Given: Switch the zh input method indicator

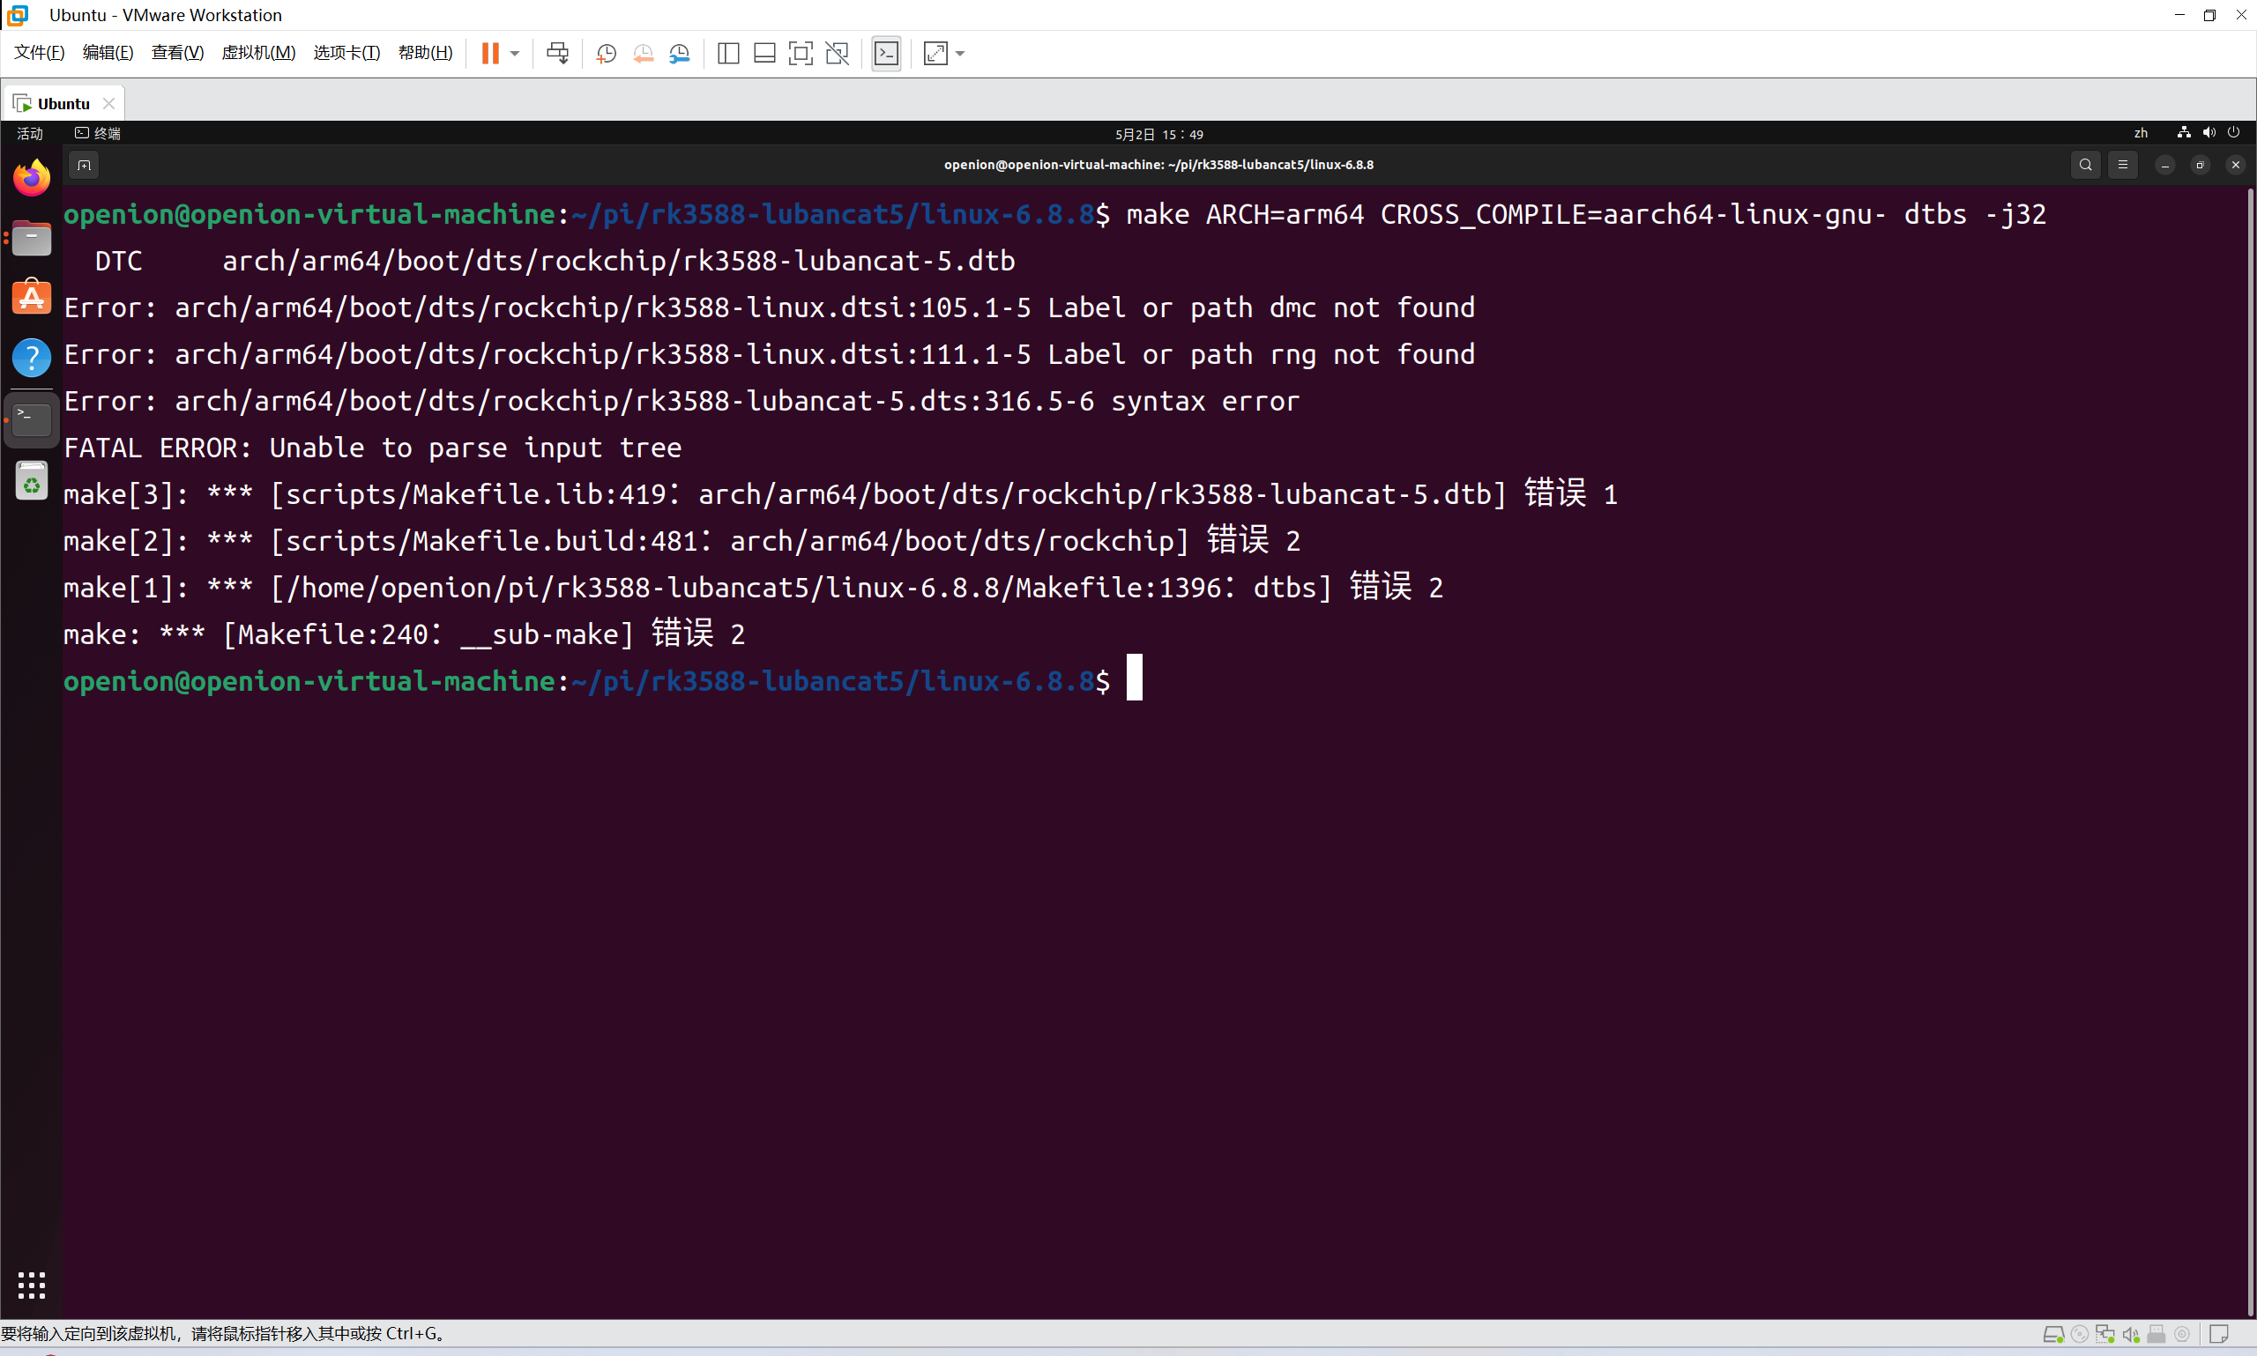Looking at the screenshot, I should (x=2140, y=133).
